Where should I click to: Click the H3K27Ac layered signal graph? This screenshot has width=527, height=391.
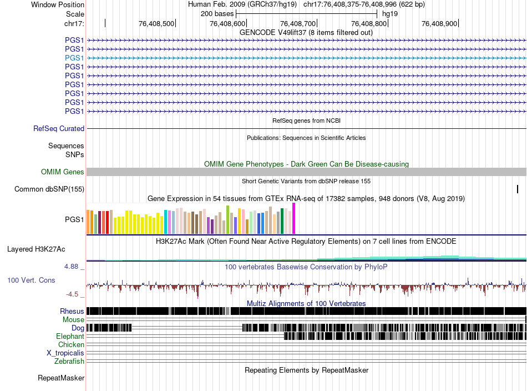point(306,258)
